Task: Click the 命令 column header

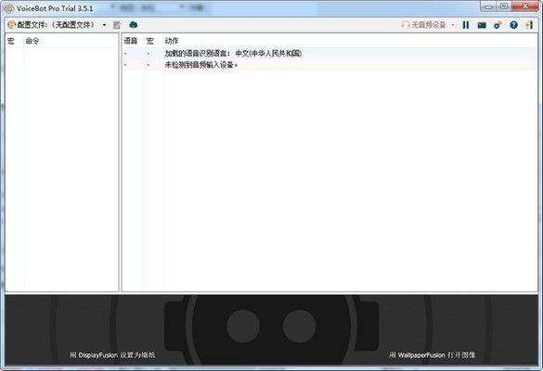Action: pyautogui.click(x=32, y=41)
